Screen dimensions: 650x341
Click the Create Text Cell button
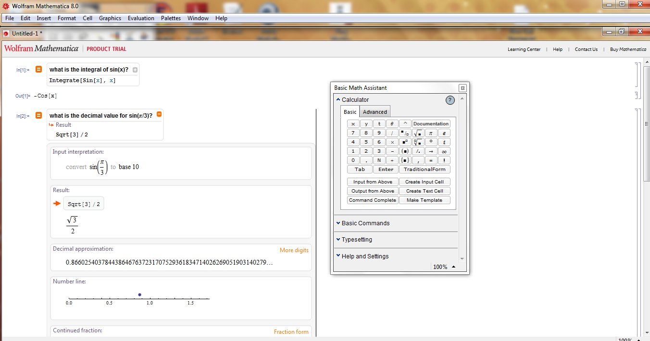[x=425, y=191]
